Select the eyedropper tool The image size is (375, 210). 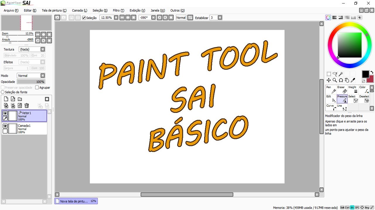(353, 80)
